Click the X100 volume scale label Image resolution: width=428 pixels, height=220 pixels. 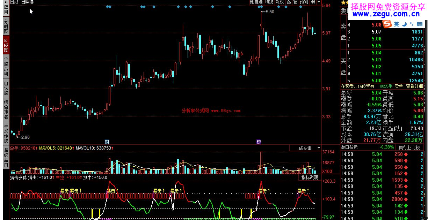(x=327, y=172)
